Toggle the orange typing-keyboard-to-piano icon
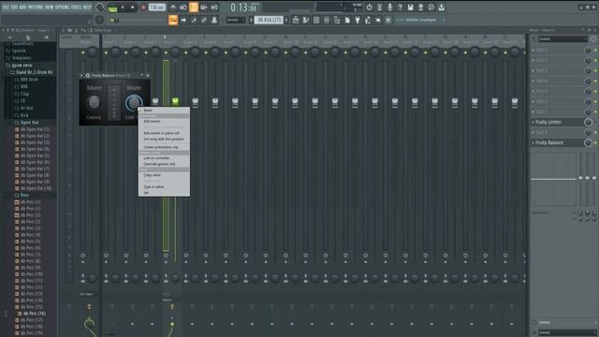 click(173, 20)
